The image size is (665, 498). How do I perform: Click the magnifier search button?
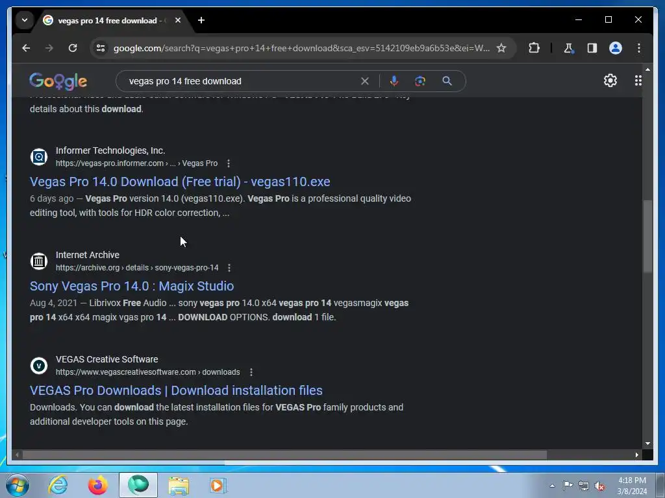point(447,81)
